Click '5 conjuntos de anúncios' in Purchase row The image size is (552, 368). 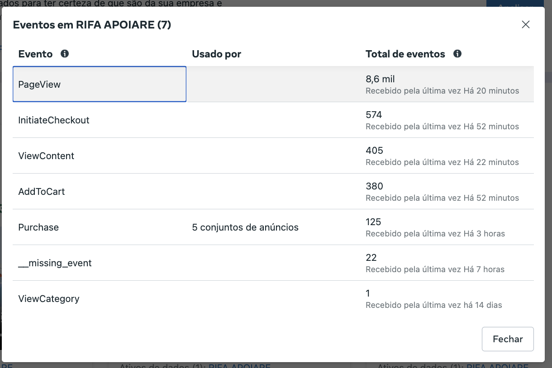(245, 227)
